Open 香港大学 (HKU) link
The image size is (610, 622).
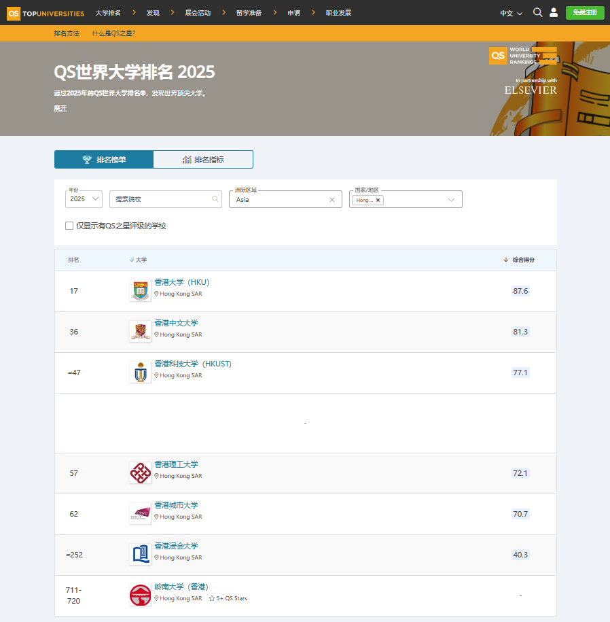click(x=181, y=282)
